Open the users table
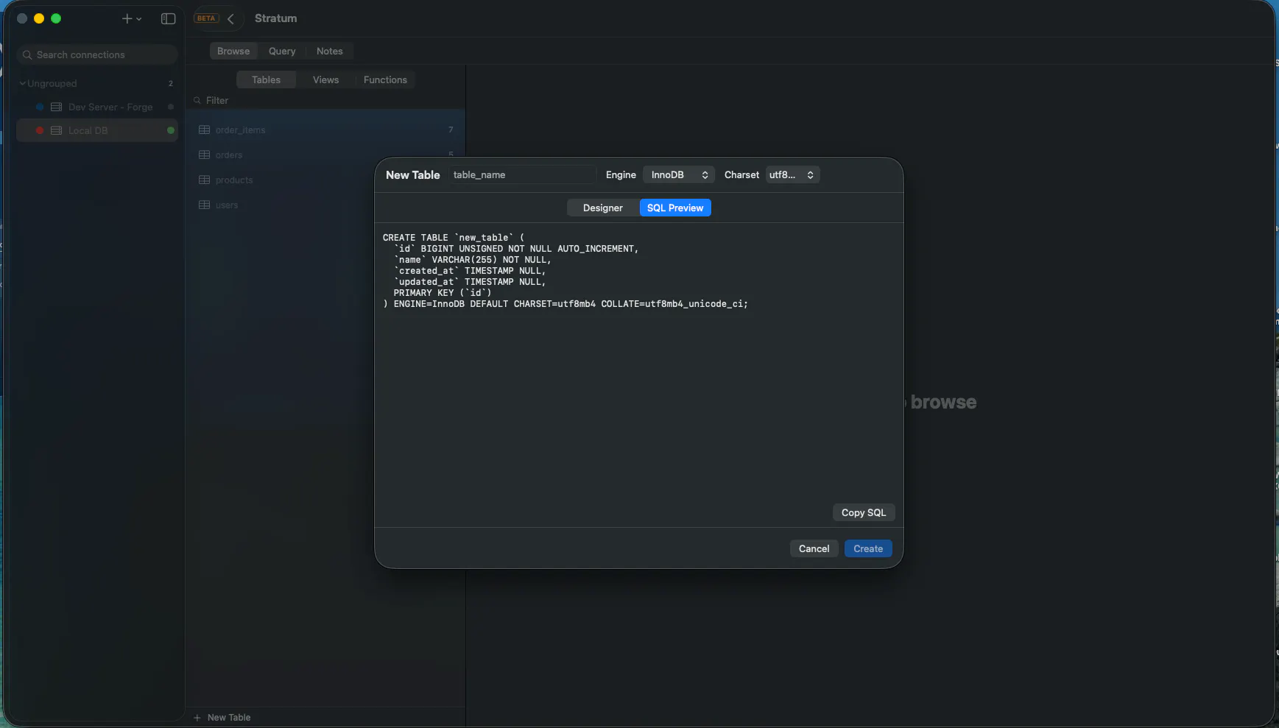The height and width of the screenshot is (728, 1279). pos(325,205)
